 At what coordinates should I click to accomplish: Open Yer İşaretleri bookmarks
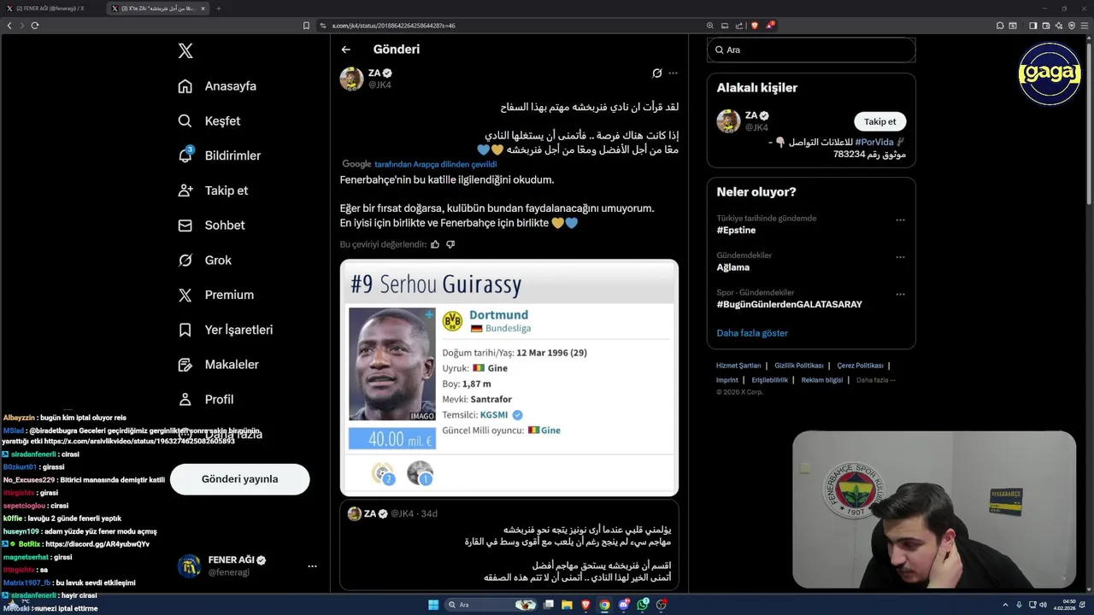point(226,330)
